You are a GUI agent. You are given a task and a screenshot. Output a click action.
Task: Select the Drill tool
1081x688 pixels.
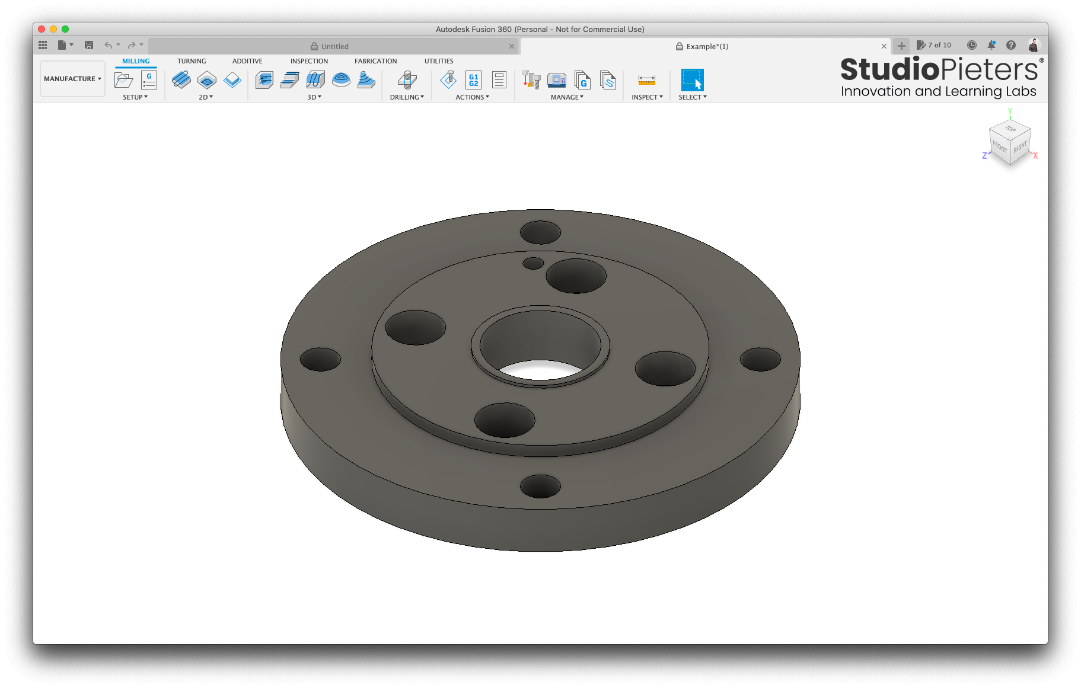point(407,79)
